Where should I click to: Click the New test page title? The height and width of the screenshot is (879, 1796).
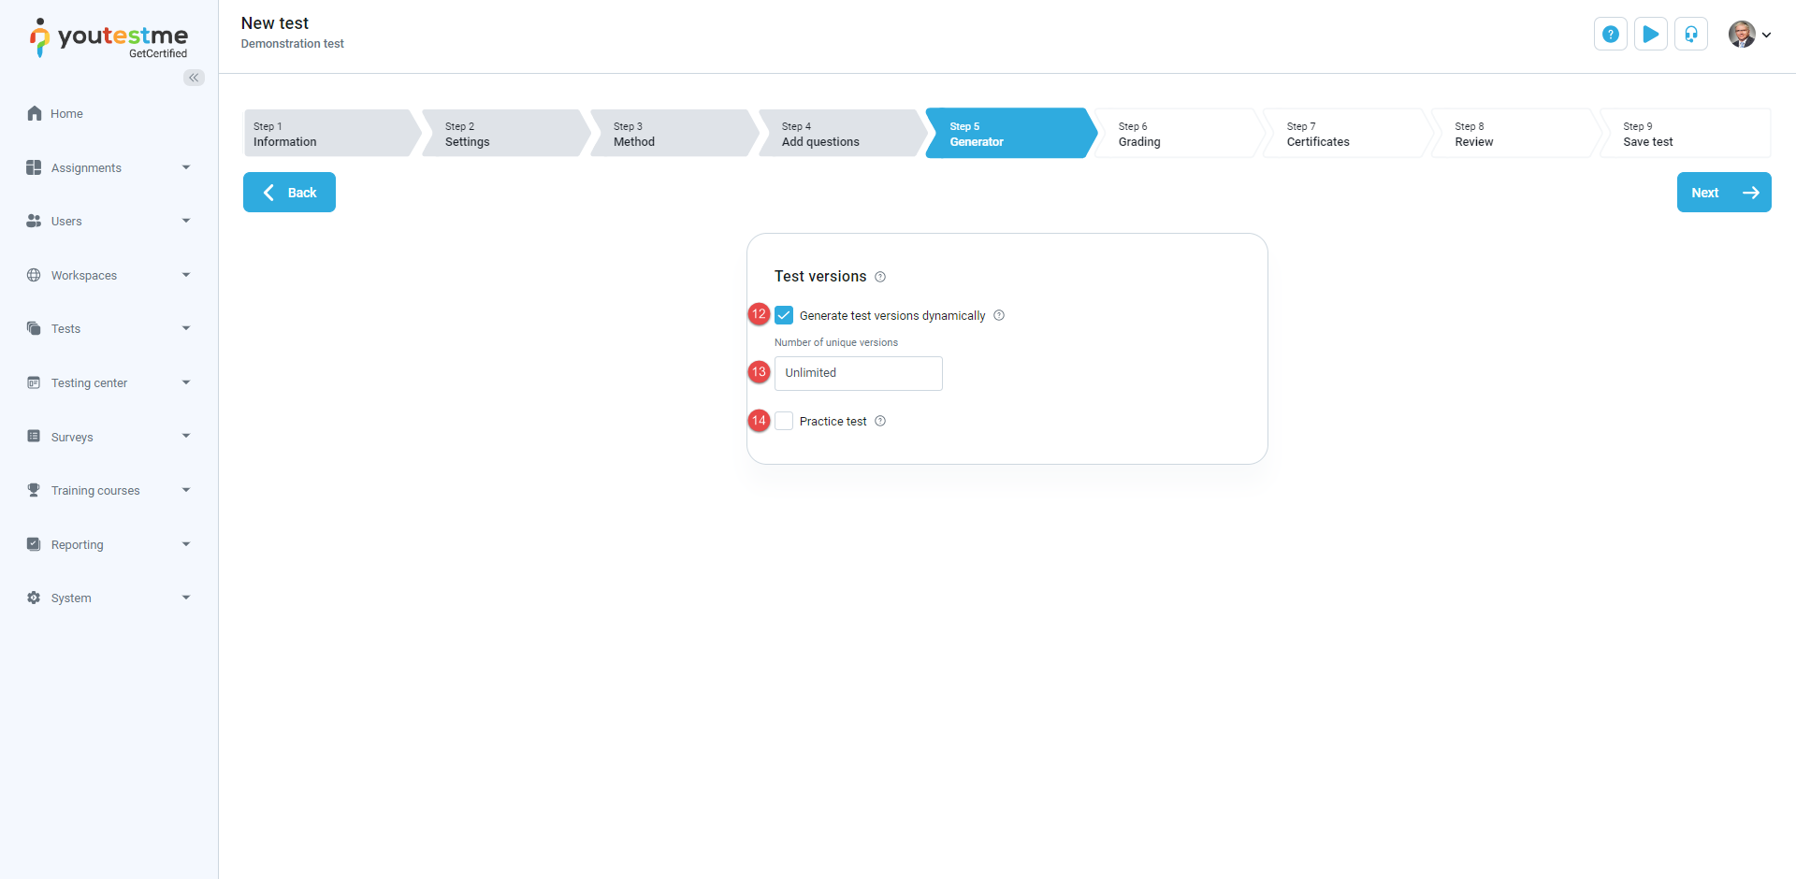click(x=274, y=23)
